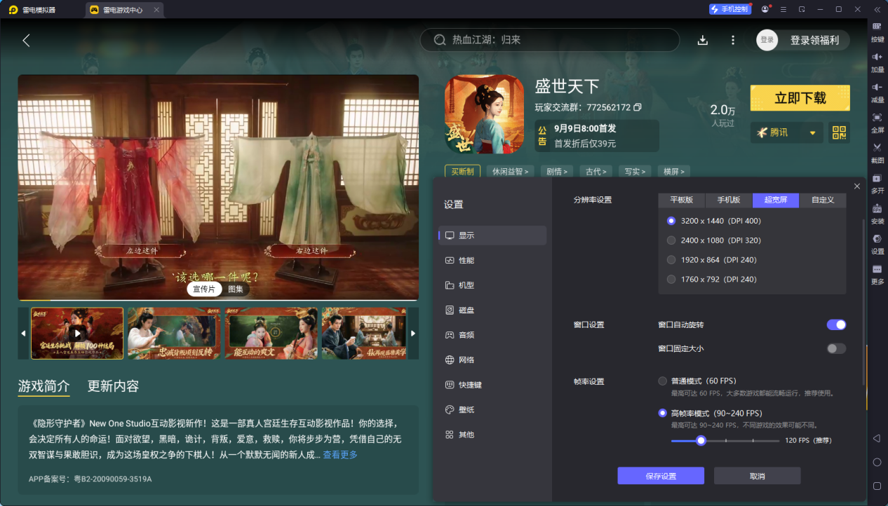Click the 登录 avatar icon
Viewport: 888px width, 506px height.
[767, 40]
